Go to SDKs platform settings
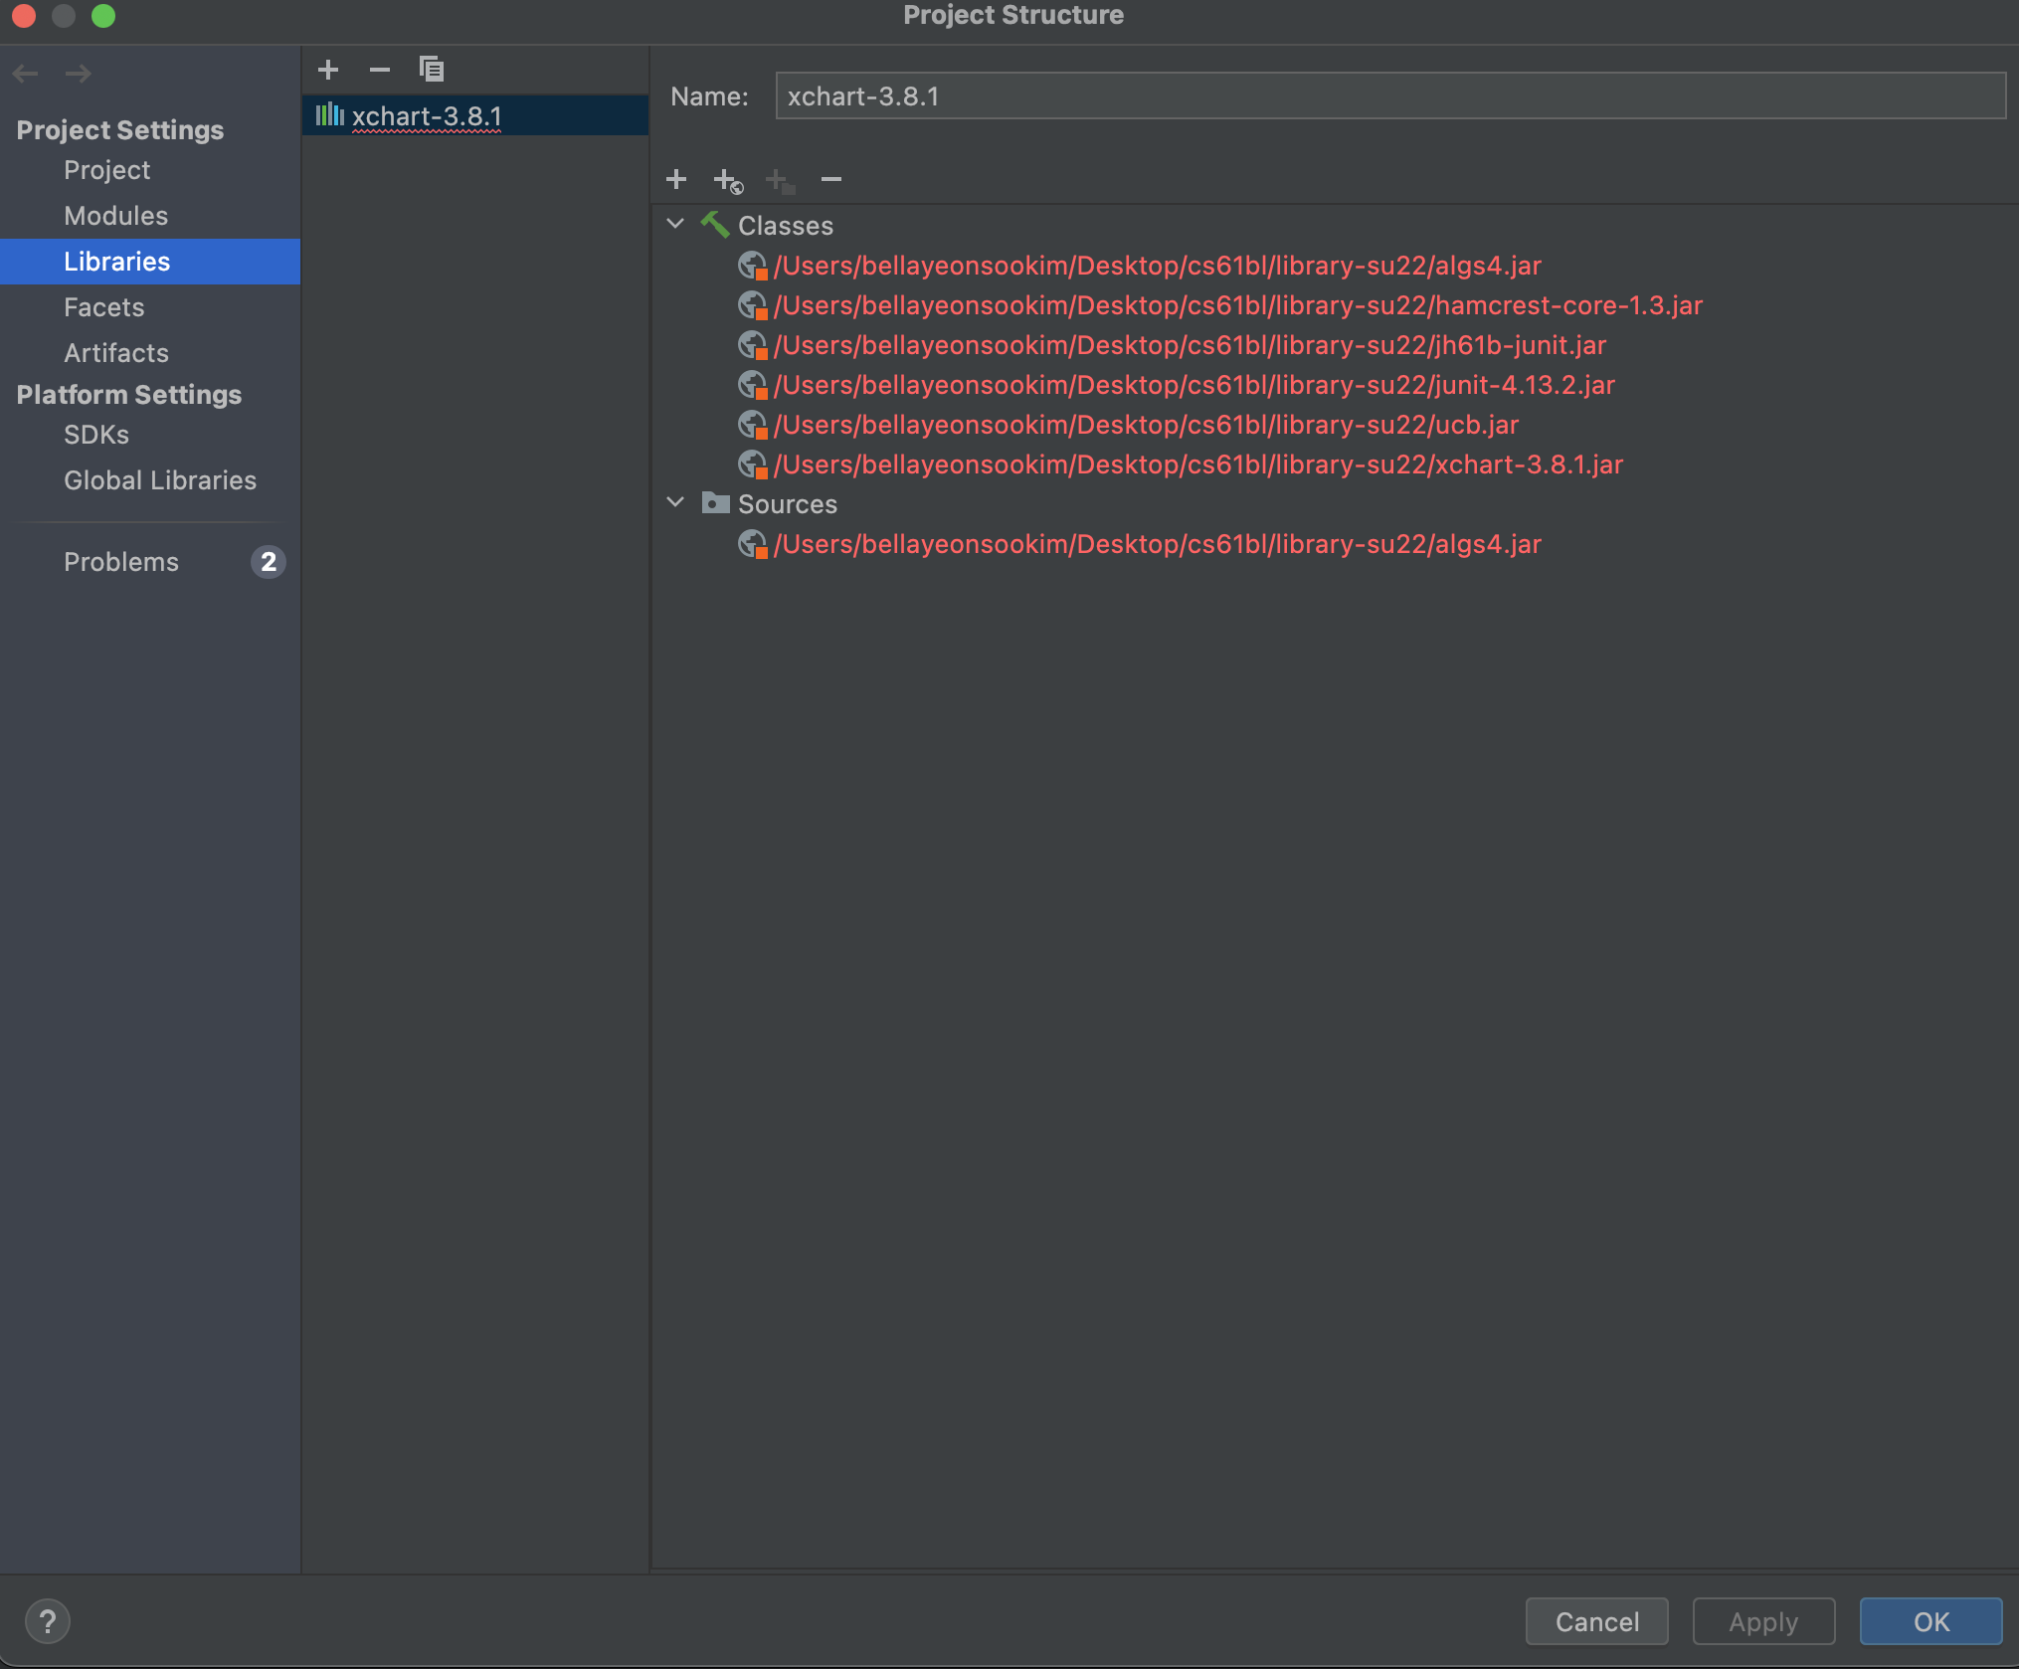 95,435
